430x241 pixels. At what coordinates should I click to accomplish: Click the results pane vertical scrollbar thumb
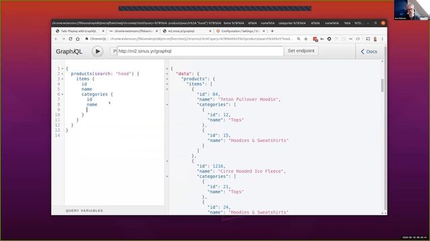pos(382,85)
